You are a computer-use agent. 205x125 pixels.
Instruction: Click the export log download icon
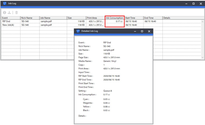9,12
